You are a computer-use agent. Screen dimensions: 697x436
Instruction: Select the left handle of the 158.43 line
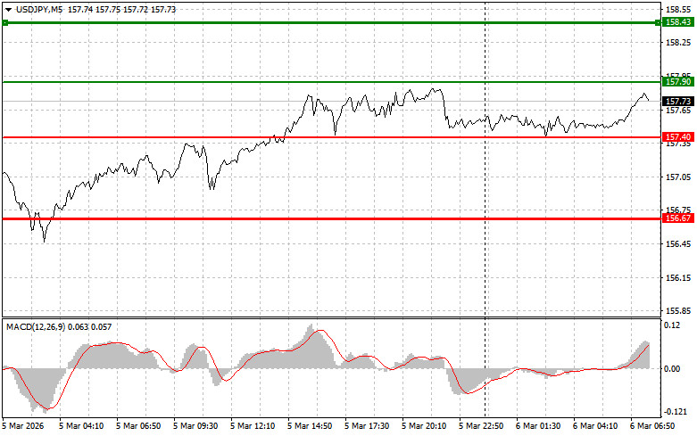[x=4, y=21]
